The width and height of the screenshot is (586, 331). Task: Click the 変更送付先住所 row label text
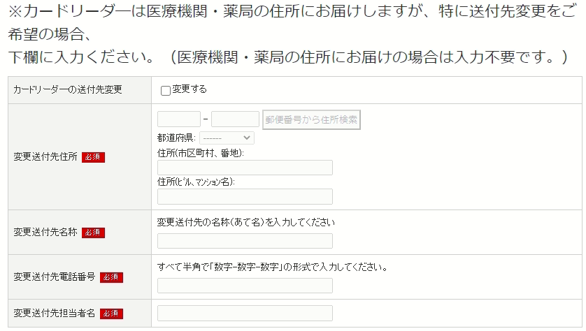point(45,157)
